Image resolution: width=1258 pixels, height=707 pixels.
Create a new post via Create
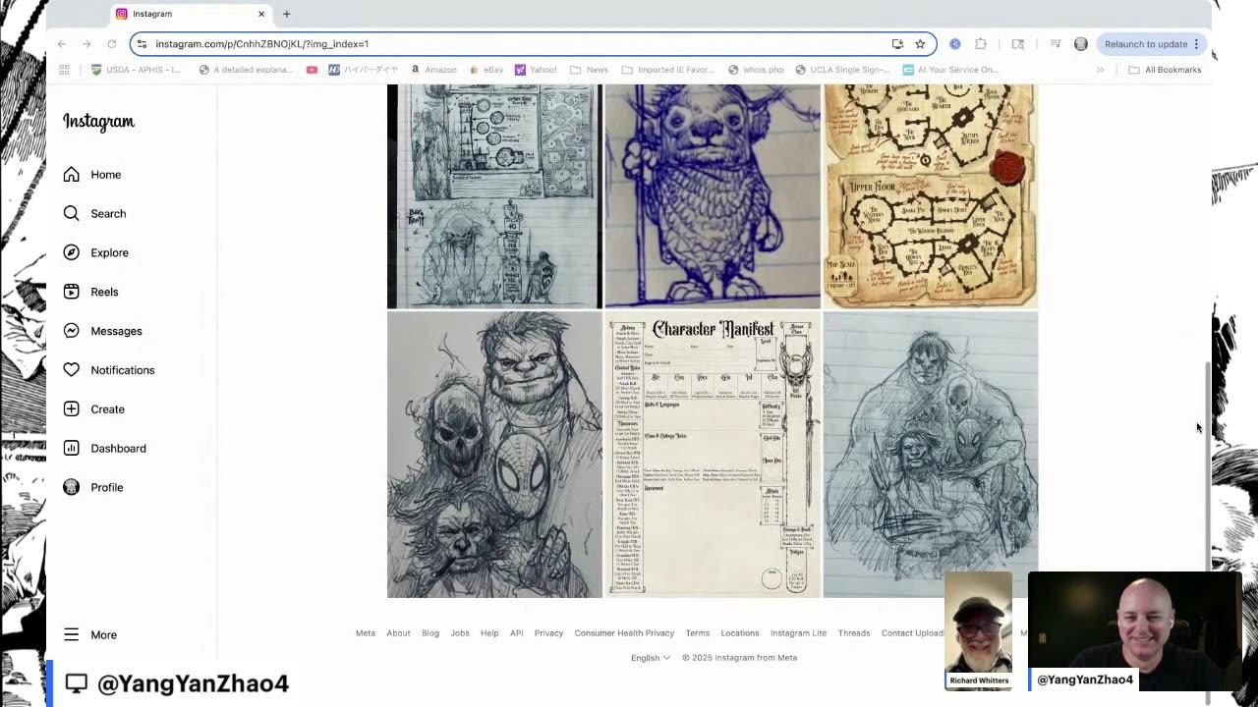[93, 409]
